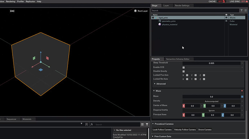This screenshot has width=249, height=139.
Task: Open the content browser list view menu icon
Action: tap(142, 125)
